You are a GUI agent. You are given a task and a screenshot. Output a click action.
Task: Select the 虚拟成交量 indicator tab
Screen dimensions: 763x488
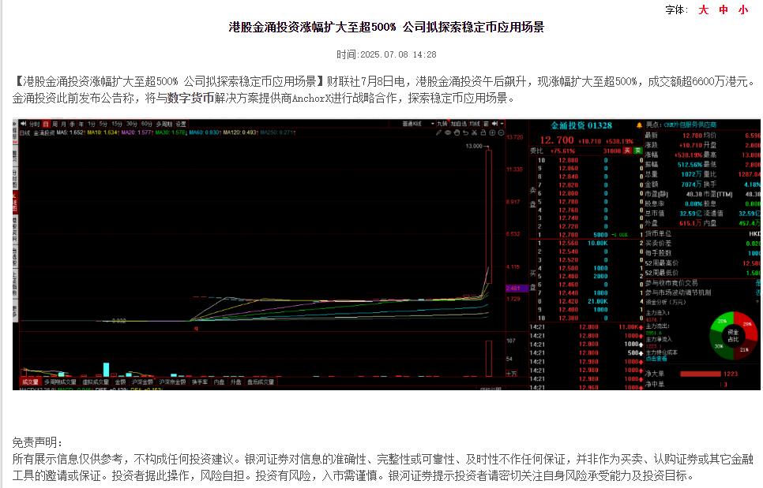point(96,382)
